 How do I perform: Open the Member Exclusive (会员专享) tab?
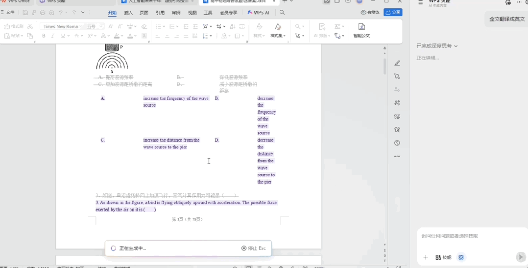tap(229, 13)
